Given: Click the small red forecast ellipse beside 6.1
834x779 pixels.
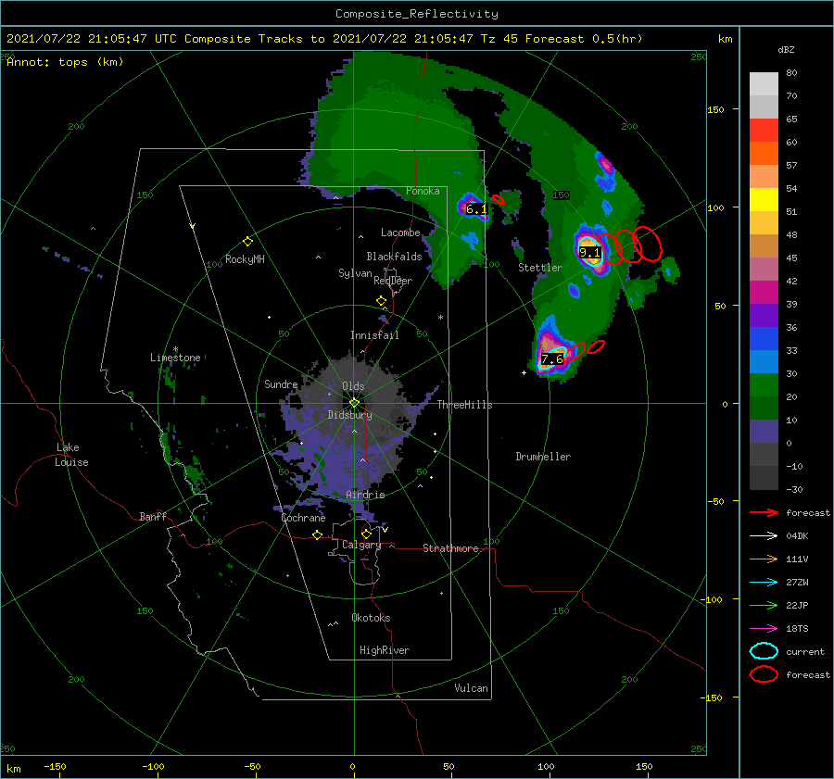Looking at the screenshot, I should click(x=499, y=200).
